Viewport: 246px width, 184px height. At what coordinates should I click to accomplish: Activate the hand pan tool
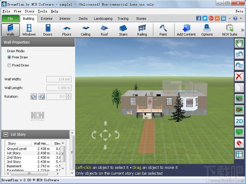(239, 43)
